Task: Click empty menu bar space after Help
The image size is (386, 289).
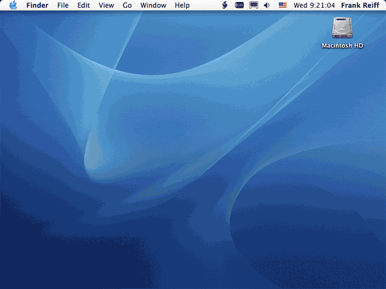Action: coord(205,5)
